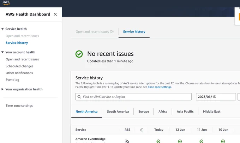Click the search magnifier icon
This screenshot has height=143, width=240.
coord(79,97)
